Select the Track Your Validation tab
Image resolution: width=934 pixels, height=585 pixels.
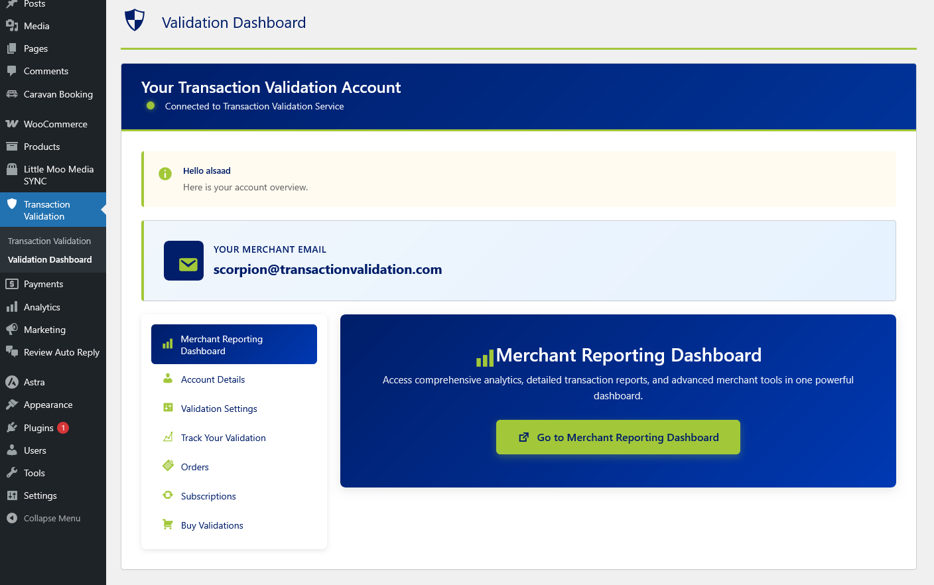pos(234,438)
